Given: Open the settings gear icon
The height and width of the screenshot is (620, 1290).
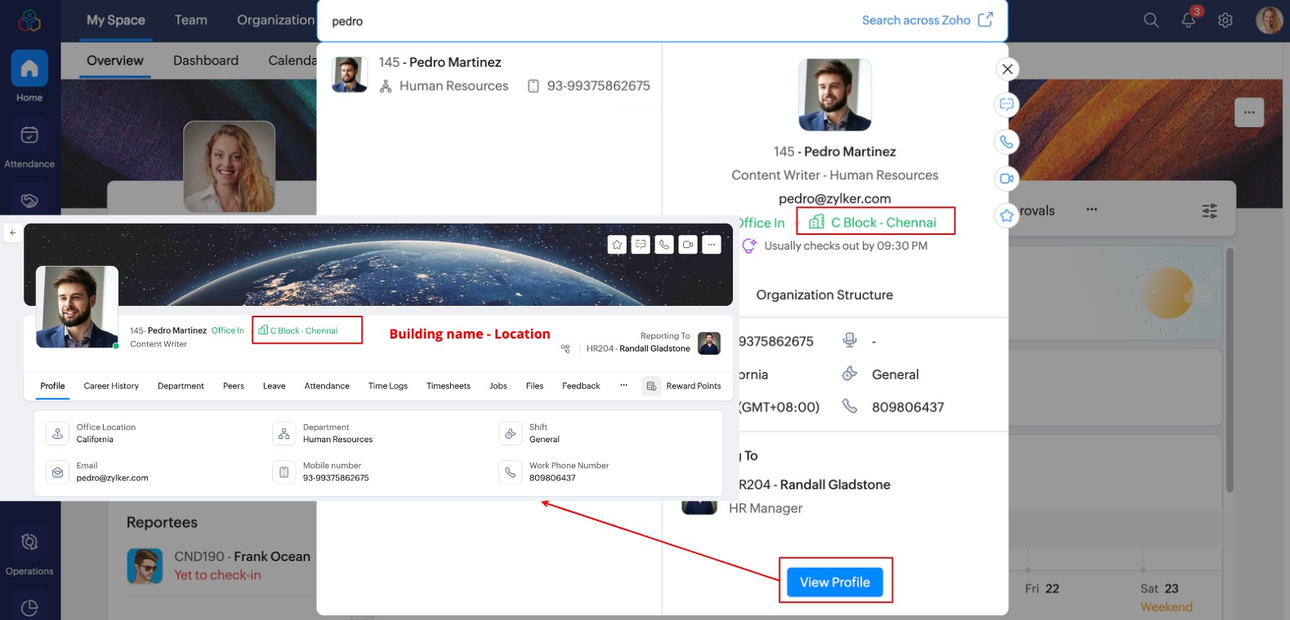Looking at the screenshot, I should point(1225,20).
